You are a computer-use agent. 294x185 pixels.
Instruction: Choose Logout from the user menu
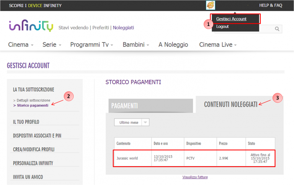(222, 27)
